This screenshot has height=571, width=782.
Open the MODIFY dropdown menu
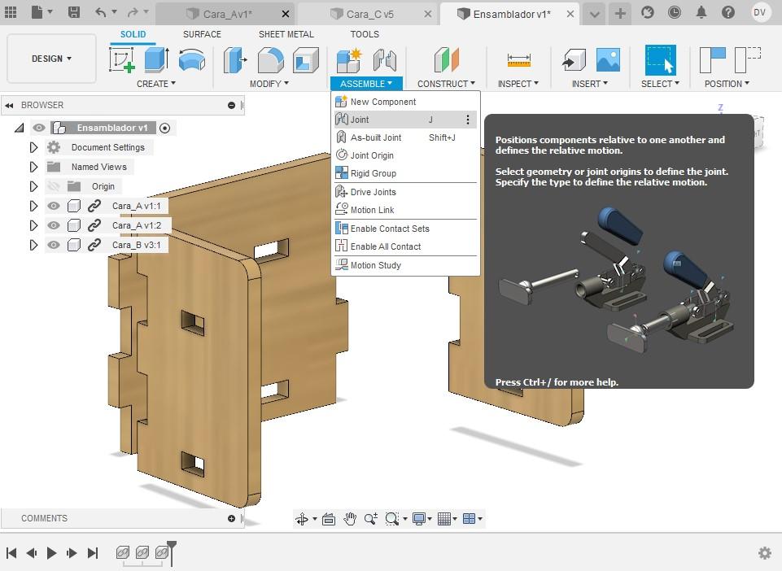coord(269,84)
